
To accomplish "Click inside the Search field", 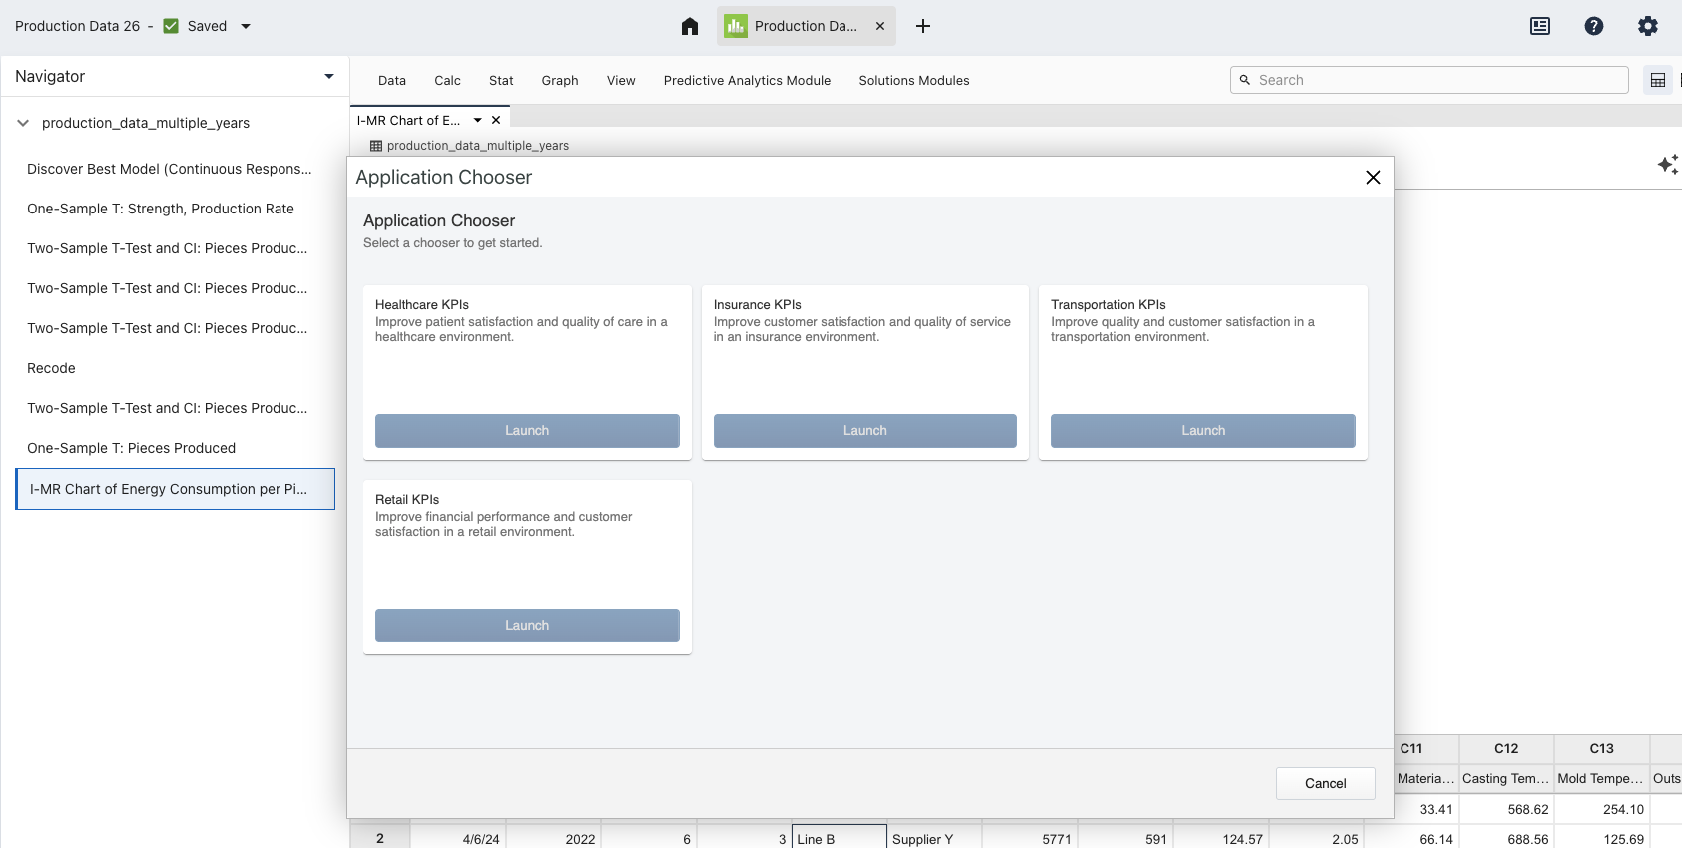I will pos(1429,80).
